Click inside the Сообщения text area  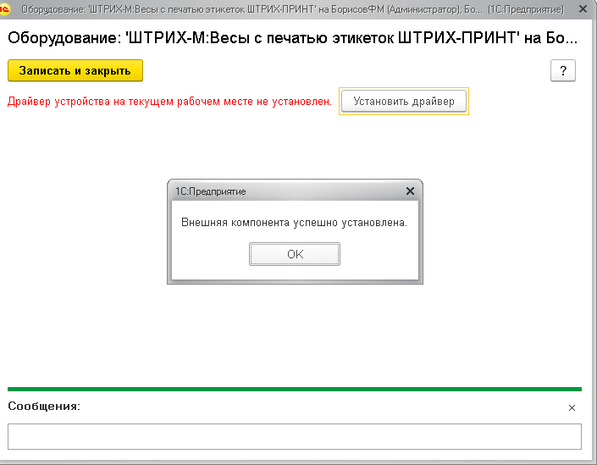(295, 436)
